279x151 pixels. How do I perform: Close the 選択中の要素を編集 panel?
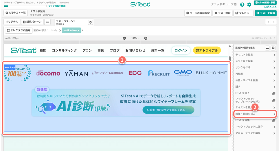[x=273, y=48]
